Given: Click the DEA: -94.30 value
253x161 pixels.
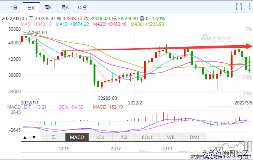Looking at the screenshot, I should point(71,107).
